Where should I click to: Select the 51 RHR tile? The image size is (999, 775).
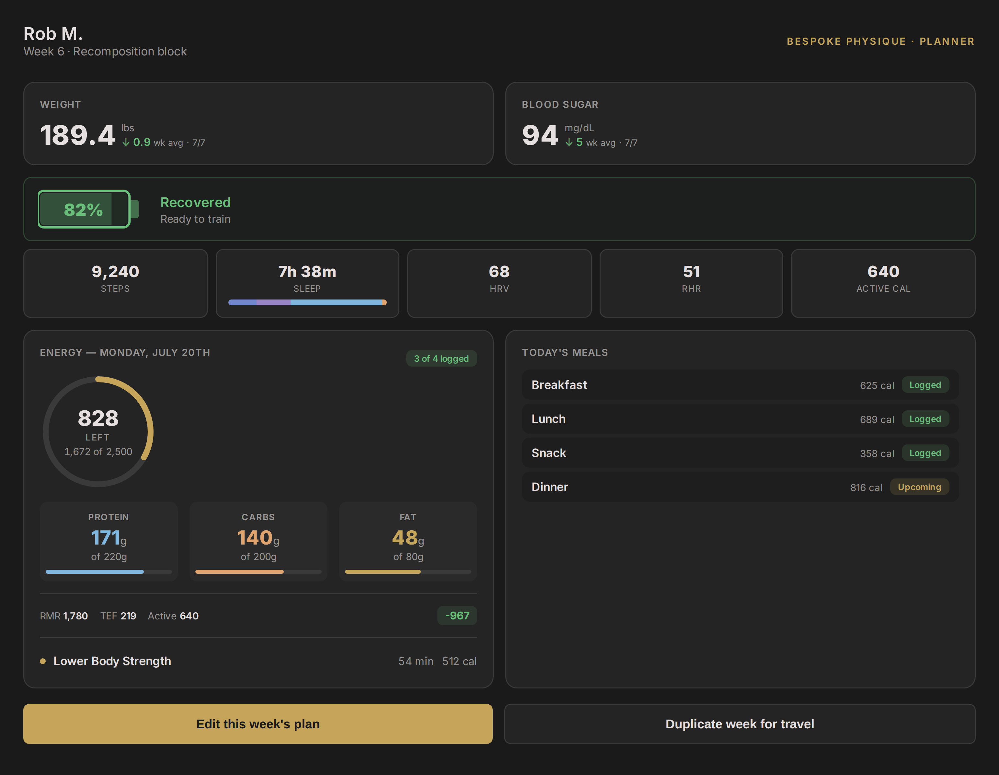[691, 283]
